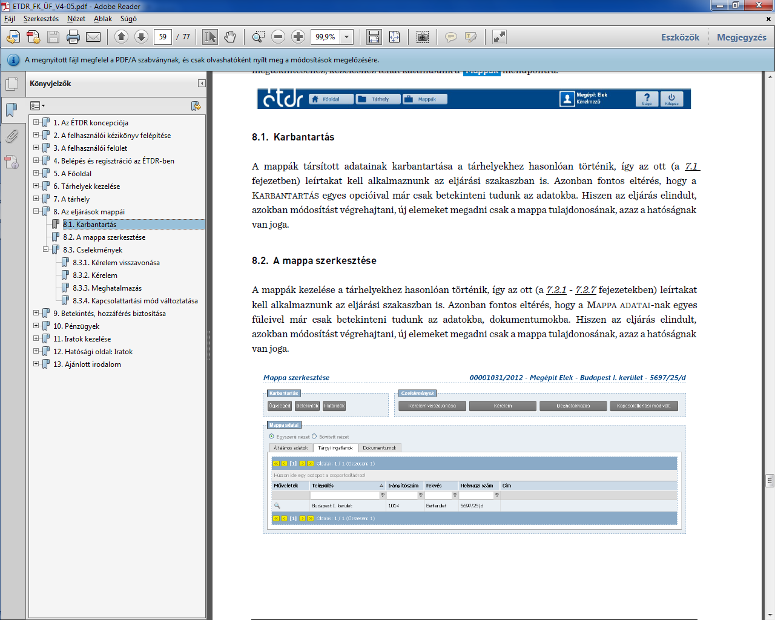Select bookmark 10. Pénzügyek

click(x=76, y=326)
